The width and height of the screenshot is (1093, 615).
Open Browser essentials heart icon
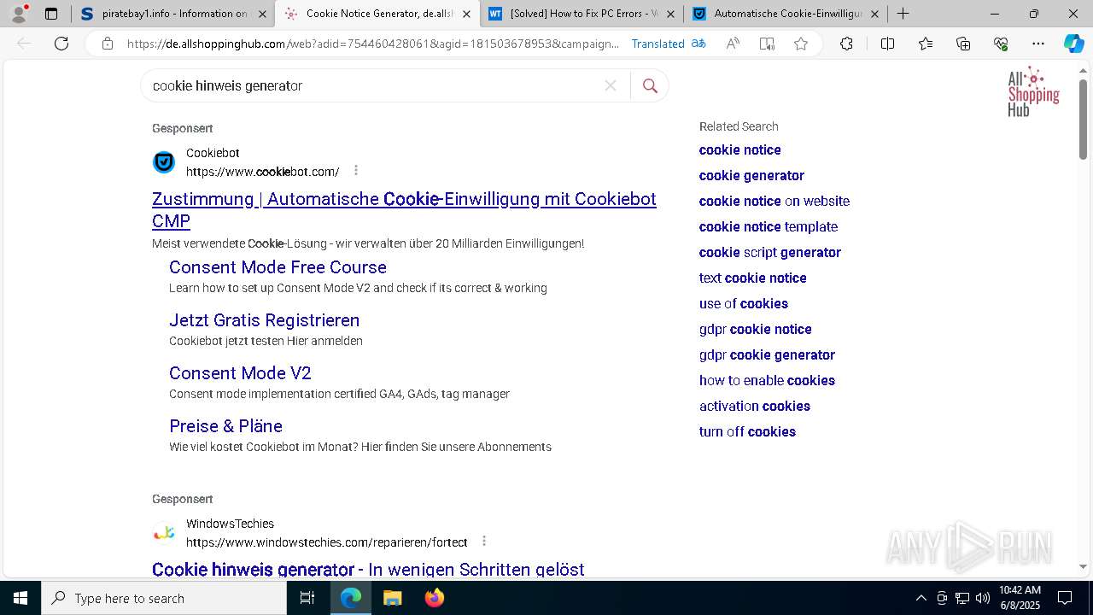(x=1001, y=44)
